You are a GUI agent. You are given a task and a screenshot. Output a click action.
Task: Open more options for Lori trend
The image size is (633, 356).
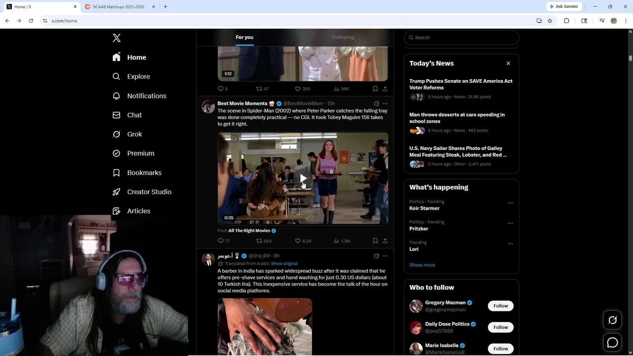pyautogui.click(x=510, y=244)
